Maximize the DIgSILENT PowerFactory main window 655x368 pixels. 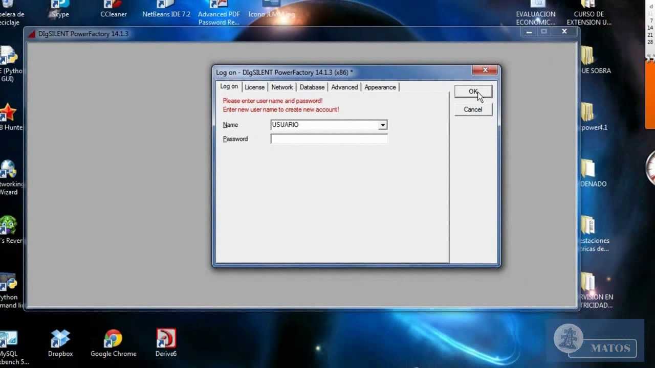pyautogui.click(x=544, y=32)
